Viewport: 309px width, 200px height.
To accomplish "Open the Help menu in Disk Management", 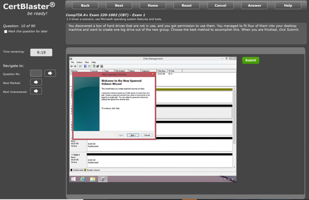I will pos(94,62).
